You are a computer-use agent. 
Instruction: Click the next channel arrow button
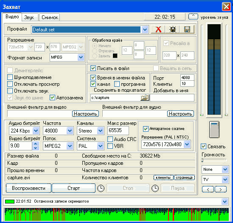[221, 189]
